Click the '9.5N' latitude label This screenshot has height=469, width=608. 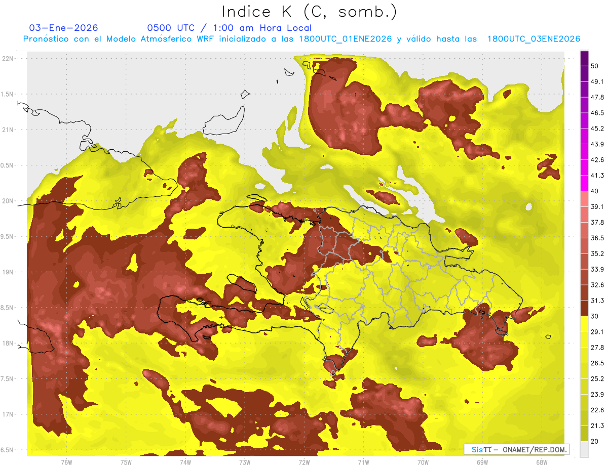tap(7, 236)
